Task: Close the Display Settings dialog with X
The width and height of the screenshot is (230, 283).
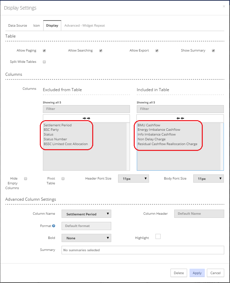Action: click(224, 6)
